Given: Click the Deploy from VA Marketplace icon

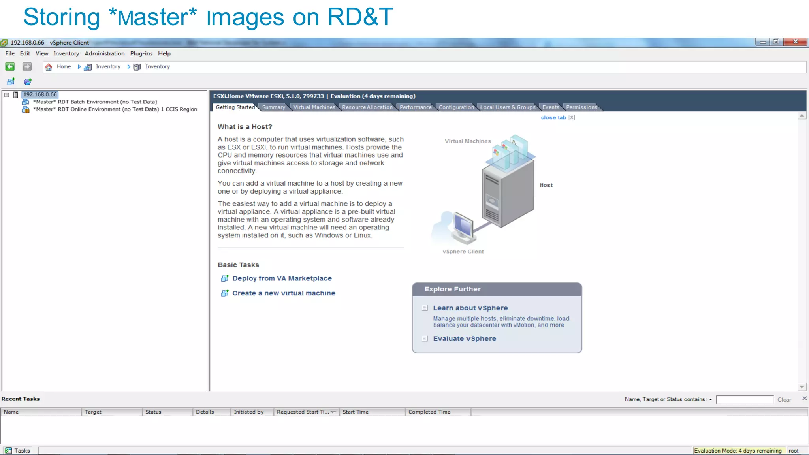Looking at the screenshot, I should [225, 278].
